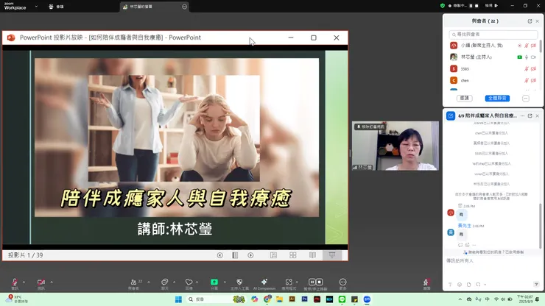Pop out the chat panel
Screen dimensions: 545x306
click(x=530, y=115)
